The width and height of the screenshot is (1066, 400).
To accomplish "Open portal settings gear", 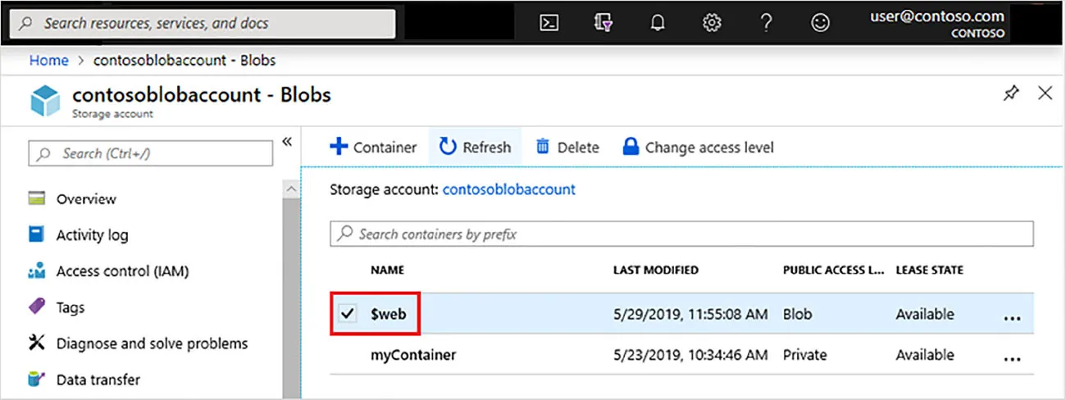I will click(712, 23).
